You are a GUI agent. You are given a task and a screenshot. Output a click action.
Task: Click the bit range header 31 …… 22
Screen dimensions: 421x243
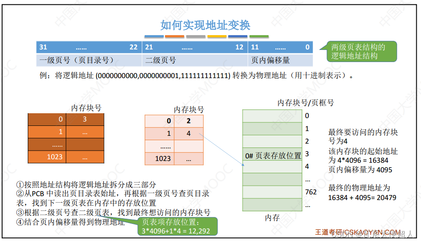[x=89, y=47]
